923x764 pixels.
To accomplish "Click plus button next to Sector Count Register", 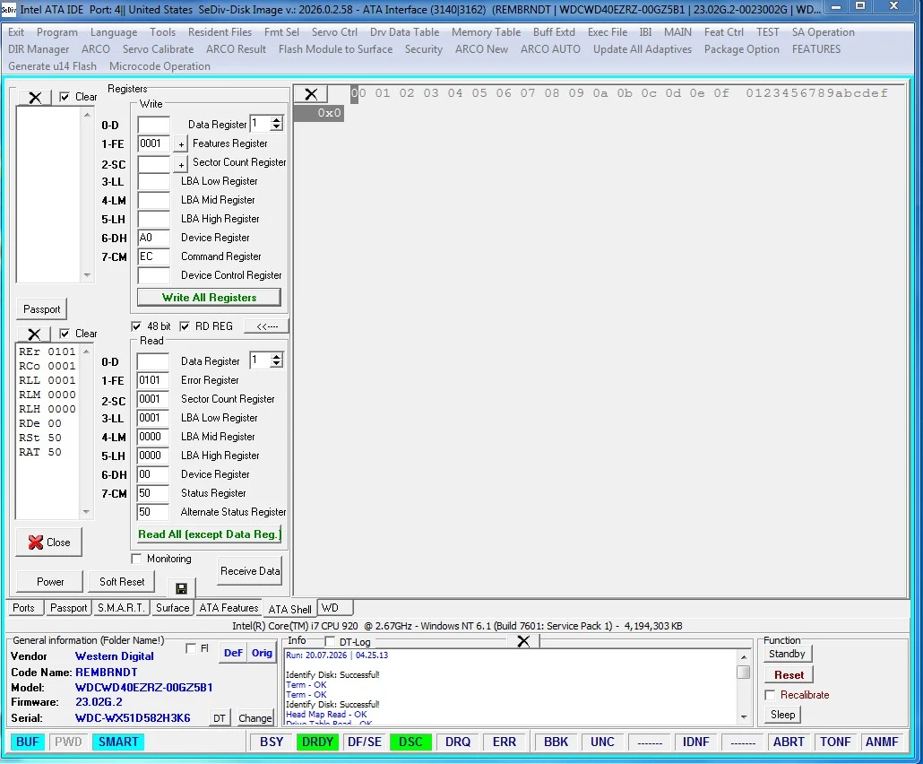I will tap(181, 164).
